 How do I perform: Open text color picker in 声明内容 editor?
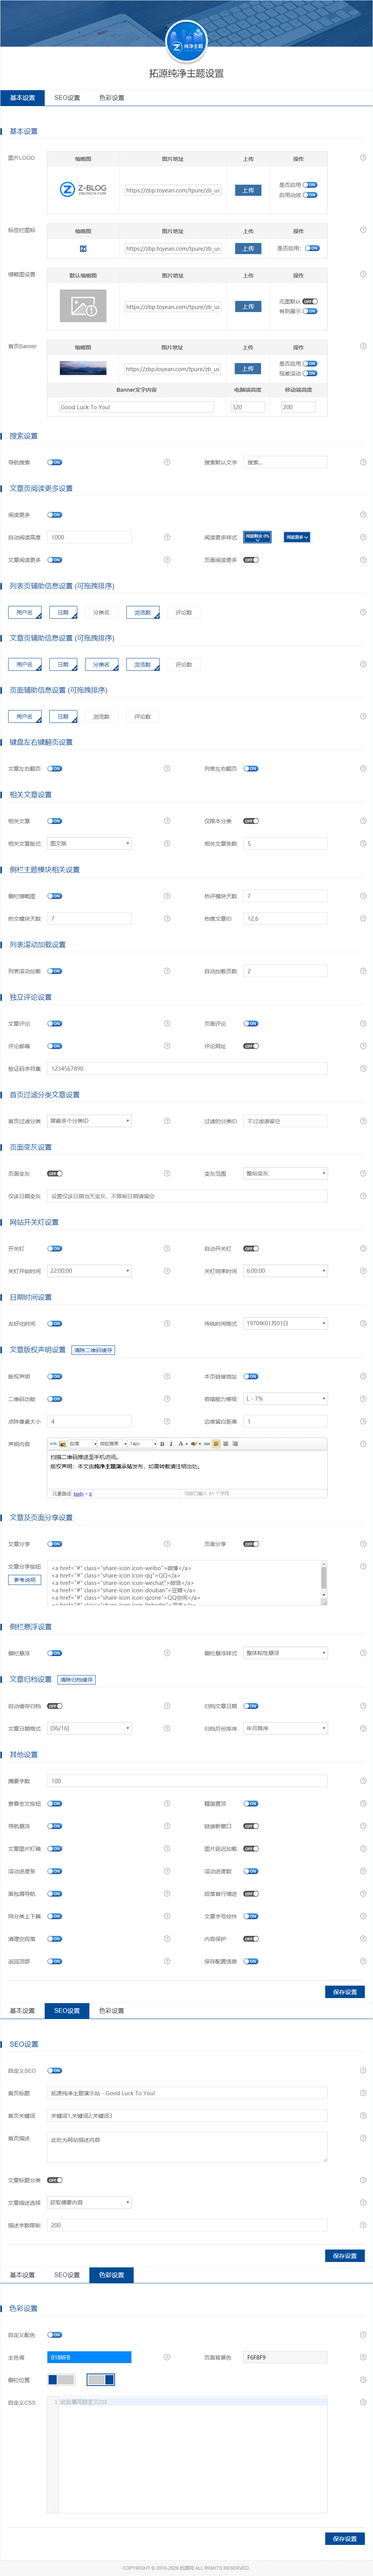(181, 1444)
